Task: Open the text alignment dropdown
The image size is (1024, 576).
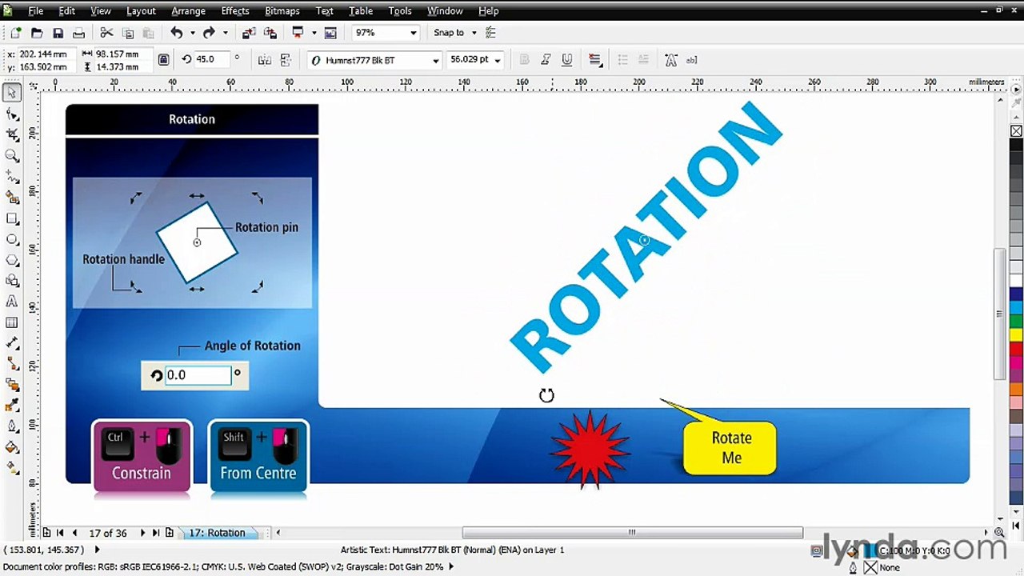Action: (x=595, y=60)
